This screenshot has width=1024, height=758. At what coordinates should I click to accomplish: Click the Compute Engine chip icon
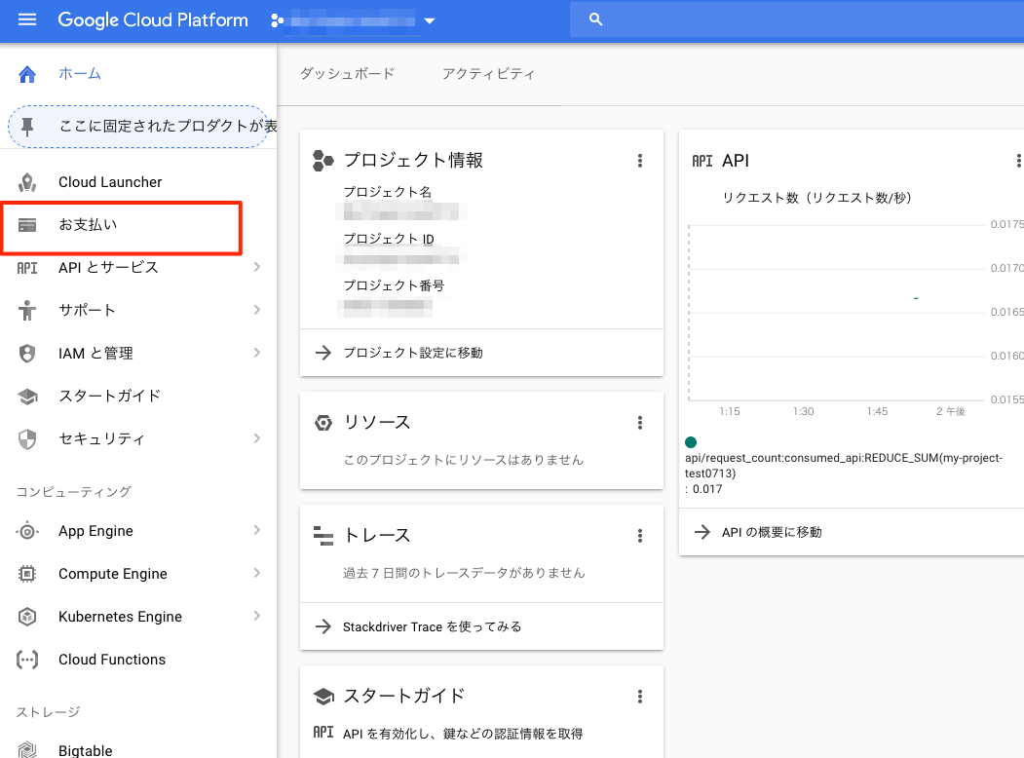point(26,574)
